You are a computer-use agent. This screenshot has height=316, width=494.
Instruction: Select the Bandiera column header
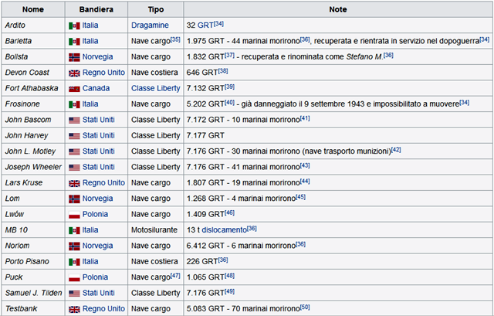pos(96,9)
